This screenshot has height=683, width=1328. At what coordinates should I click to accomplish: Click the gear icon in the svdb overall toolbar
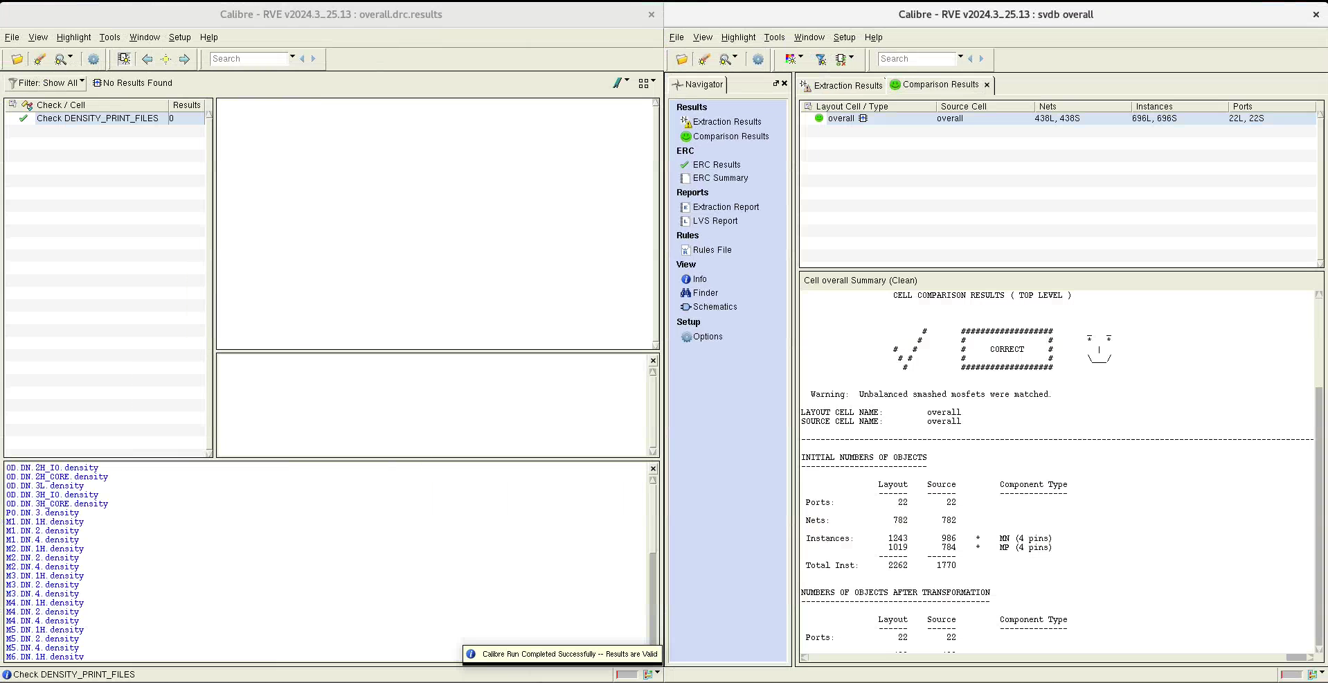[758, 60]
